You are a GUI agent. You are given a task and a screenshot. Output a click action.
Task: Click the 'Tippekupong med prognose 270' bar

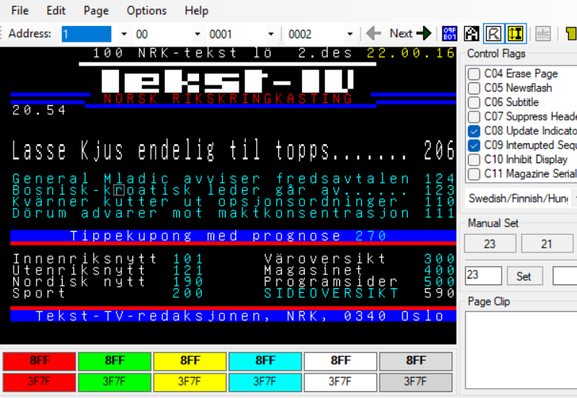[x=233, y=236]
